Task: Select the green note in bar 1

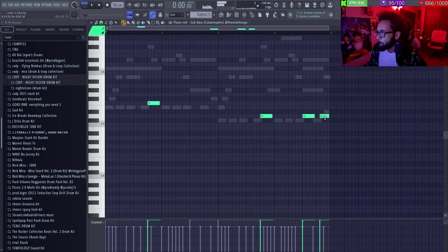Action: click(x=154, y=103)
